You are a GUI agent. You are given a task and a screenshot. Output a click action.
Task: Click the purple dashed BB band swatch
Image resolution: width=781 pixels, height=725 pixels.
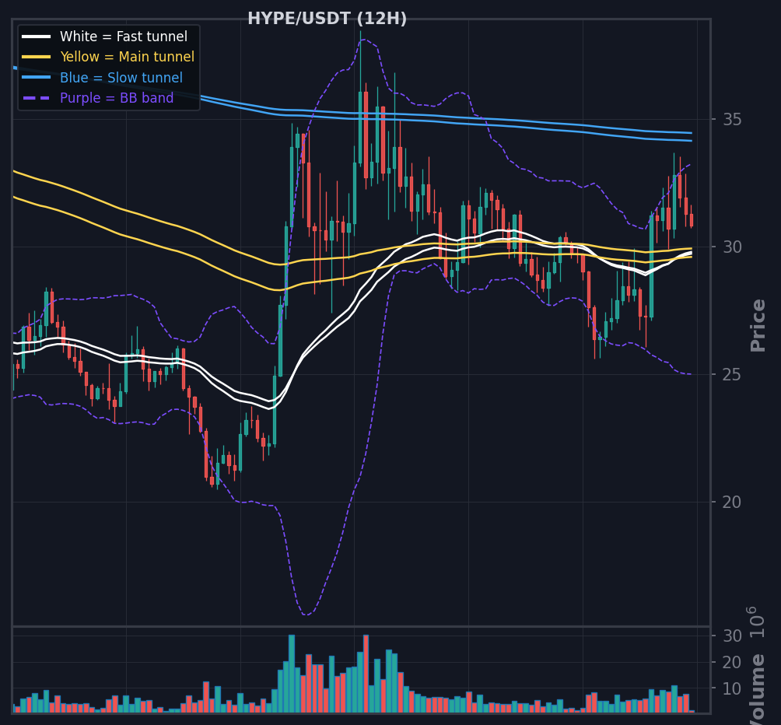pos(37,97)
